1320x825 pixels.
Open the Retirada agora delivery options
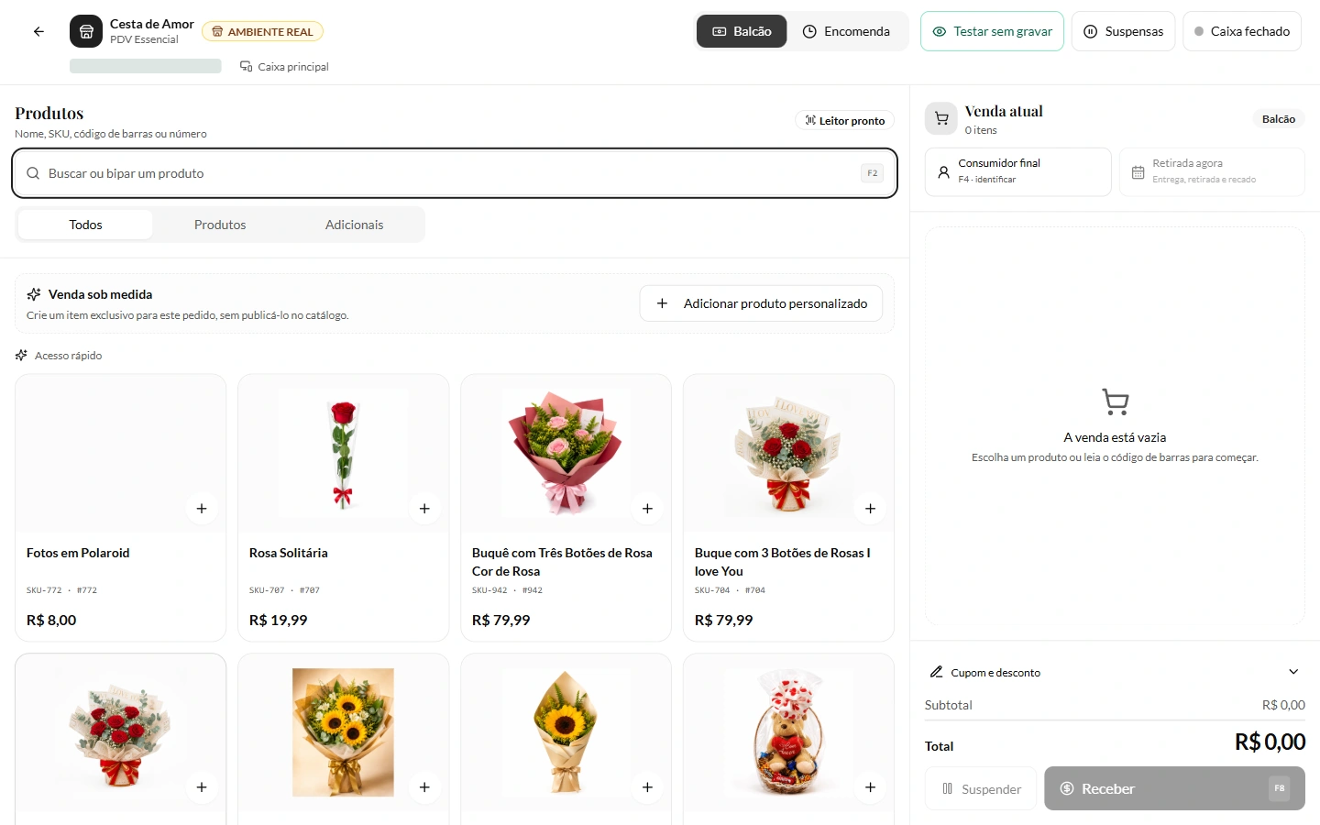1212,171
